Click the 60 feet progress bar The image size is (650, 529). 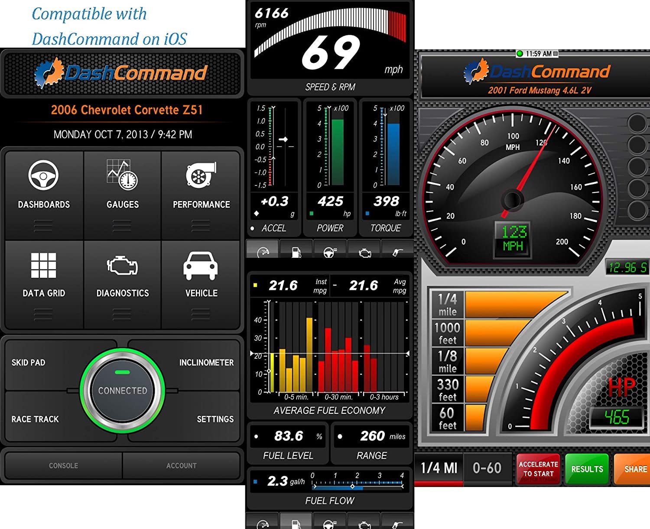tap(475, 418)
